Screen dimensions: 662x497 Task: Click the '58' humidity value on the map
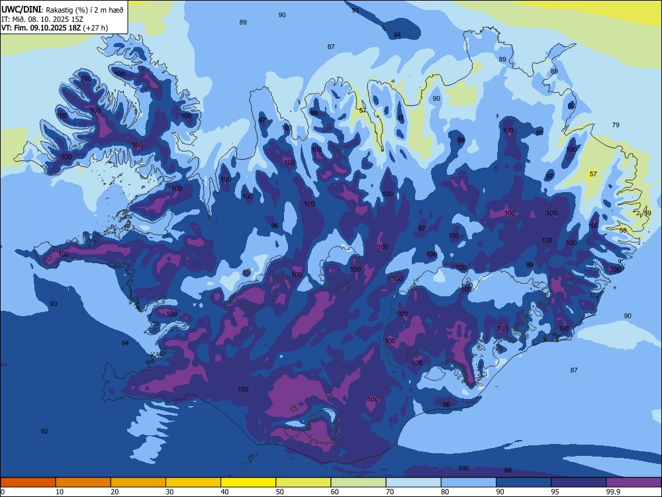tap(623, 231)
